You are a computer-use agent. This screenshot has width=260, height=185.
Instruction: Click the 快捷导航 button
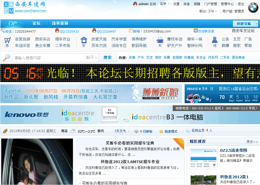point(244,24)
